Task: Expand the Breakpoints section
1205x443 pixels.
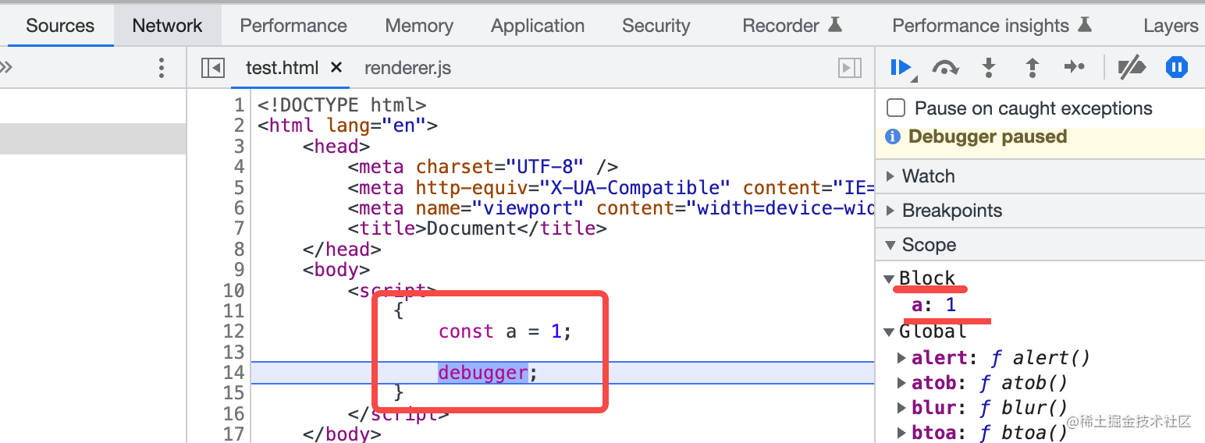Action: pyautogui.click(x=891, y=211)
